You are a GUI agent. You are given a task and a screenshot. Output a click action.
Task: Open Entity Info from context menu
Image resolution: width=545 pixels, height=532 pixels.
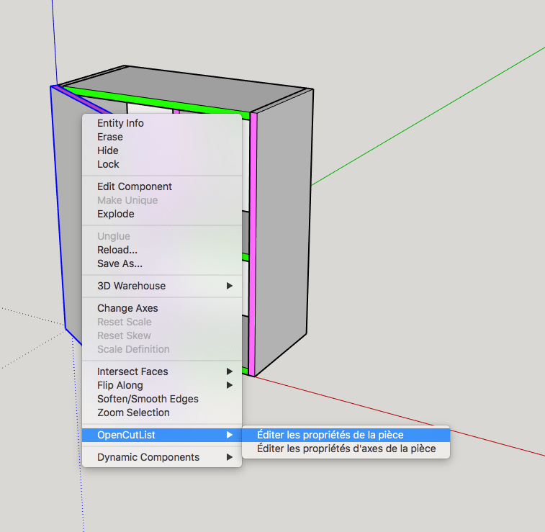pyautogui.click(x=161, y=123)
